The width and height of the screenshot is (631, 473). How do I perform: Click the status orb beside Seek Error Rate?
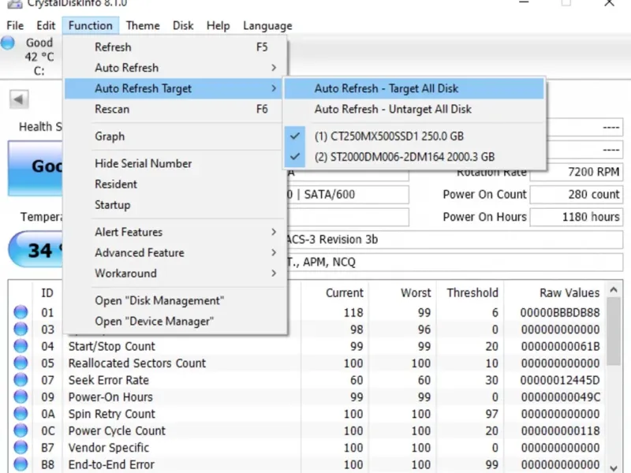click(21, 380)
